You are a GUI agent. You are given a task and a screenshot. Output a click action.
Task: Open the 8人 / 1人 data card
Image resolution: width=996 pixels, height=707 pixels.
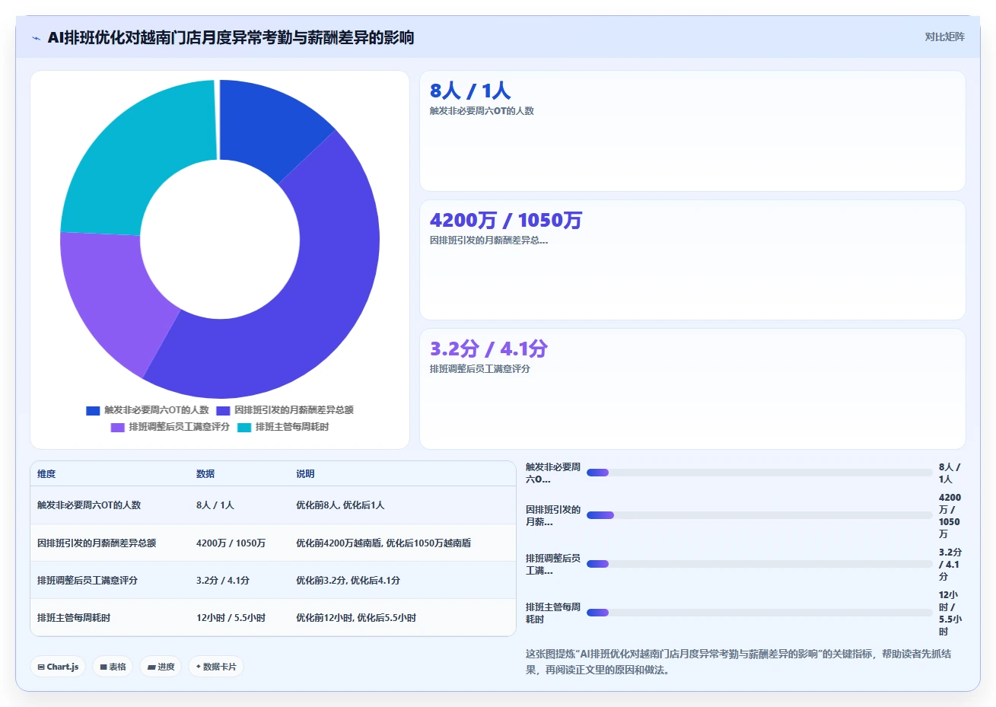(692, 131)
